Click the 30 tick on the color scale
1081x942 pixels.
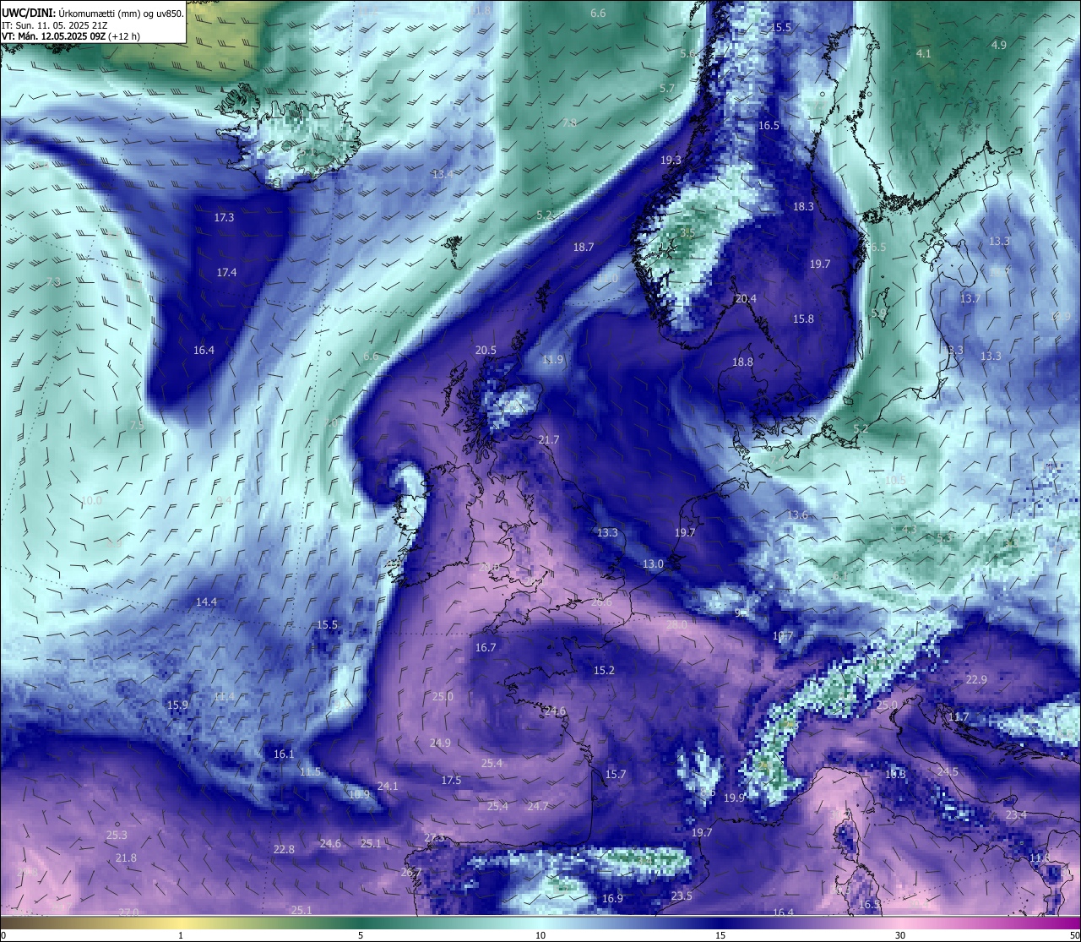pos(900,935)
